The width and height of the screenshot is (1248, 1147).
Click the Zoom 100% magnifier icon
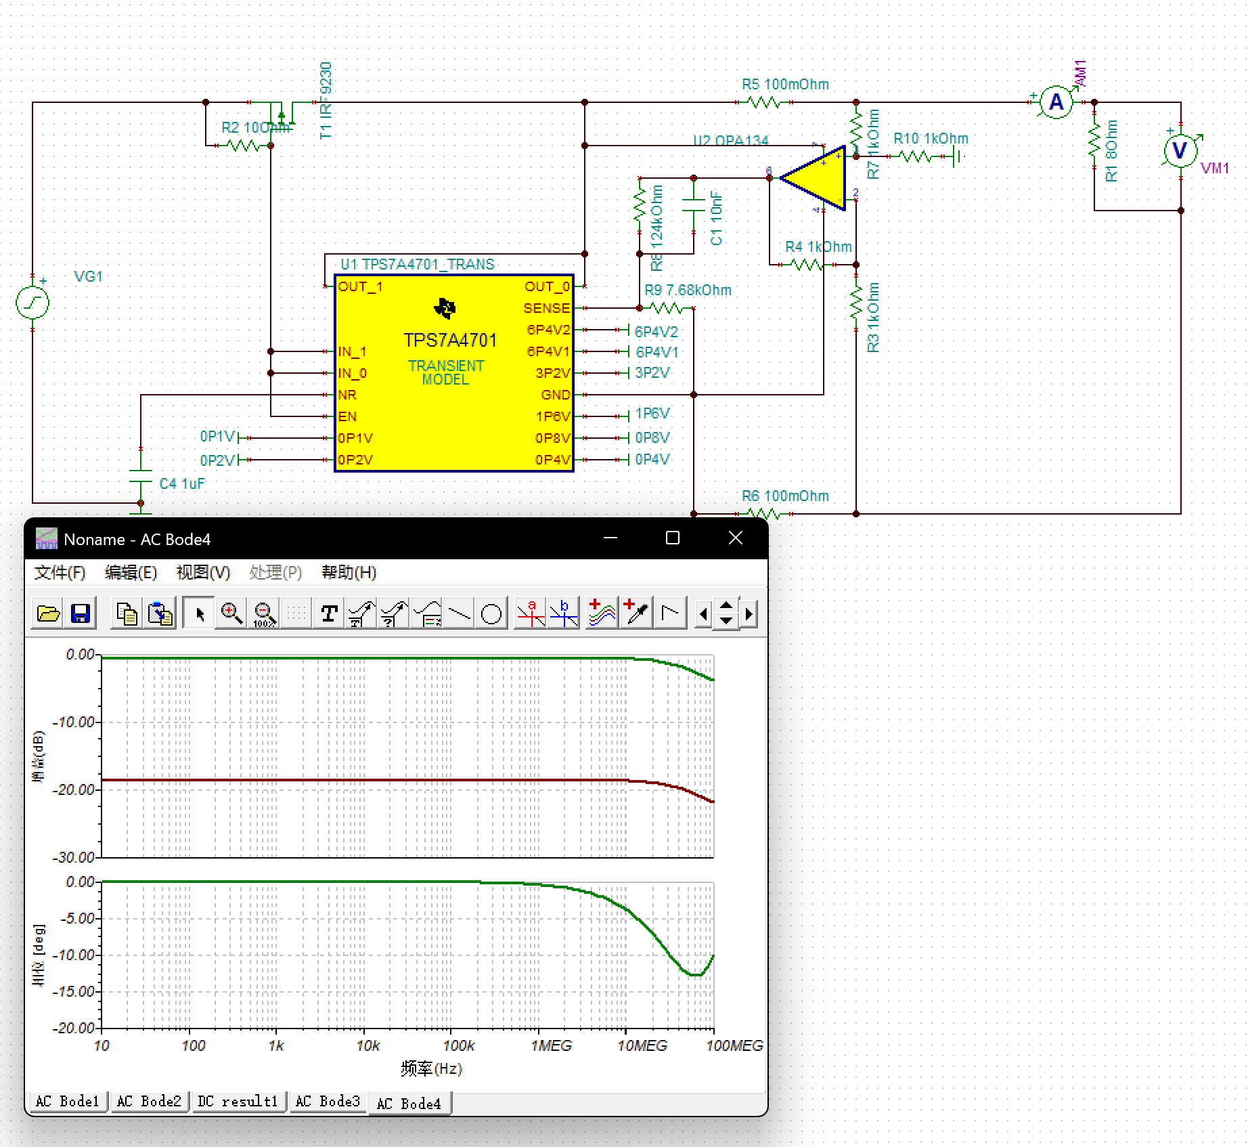(x=264, y=613)
